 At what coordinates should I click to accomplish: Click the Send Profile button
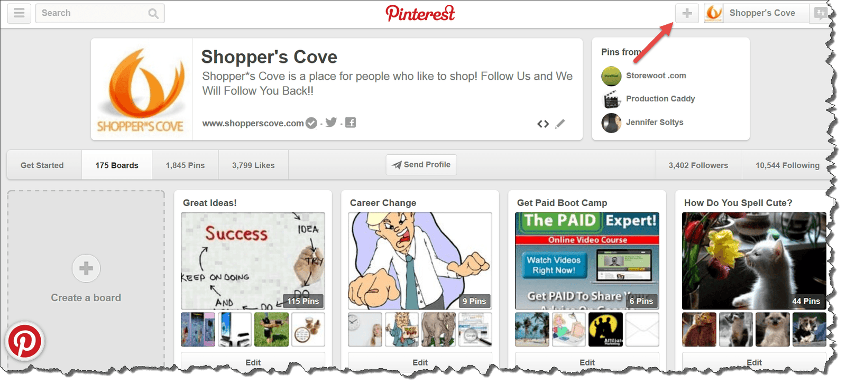(421, 165)
